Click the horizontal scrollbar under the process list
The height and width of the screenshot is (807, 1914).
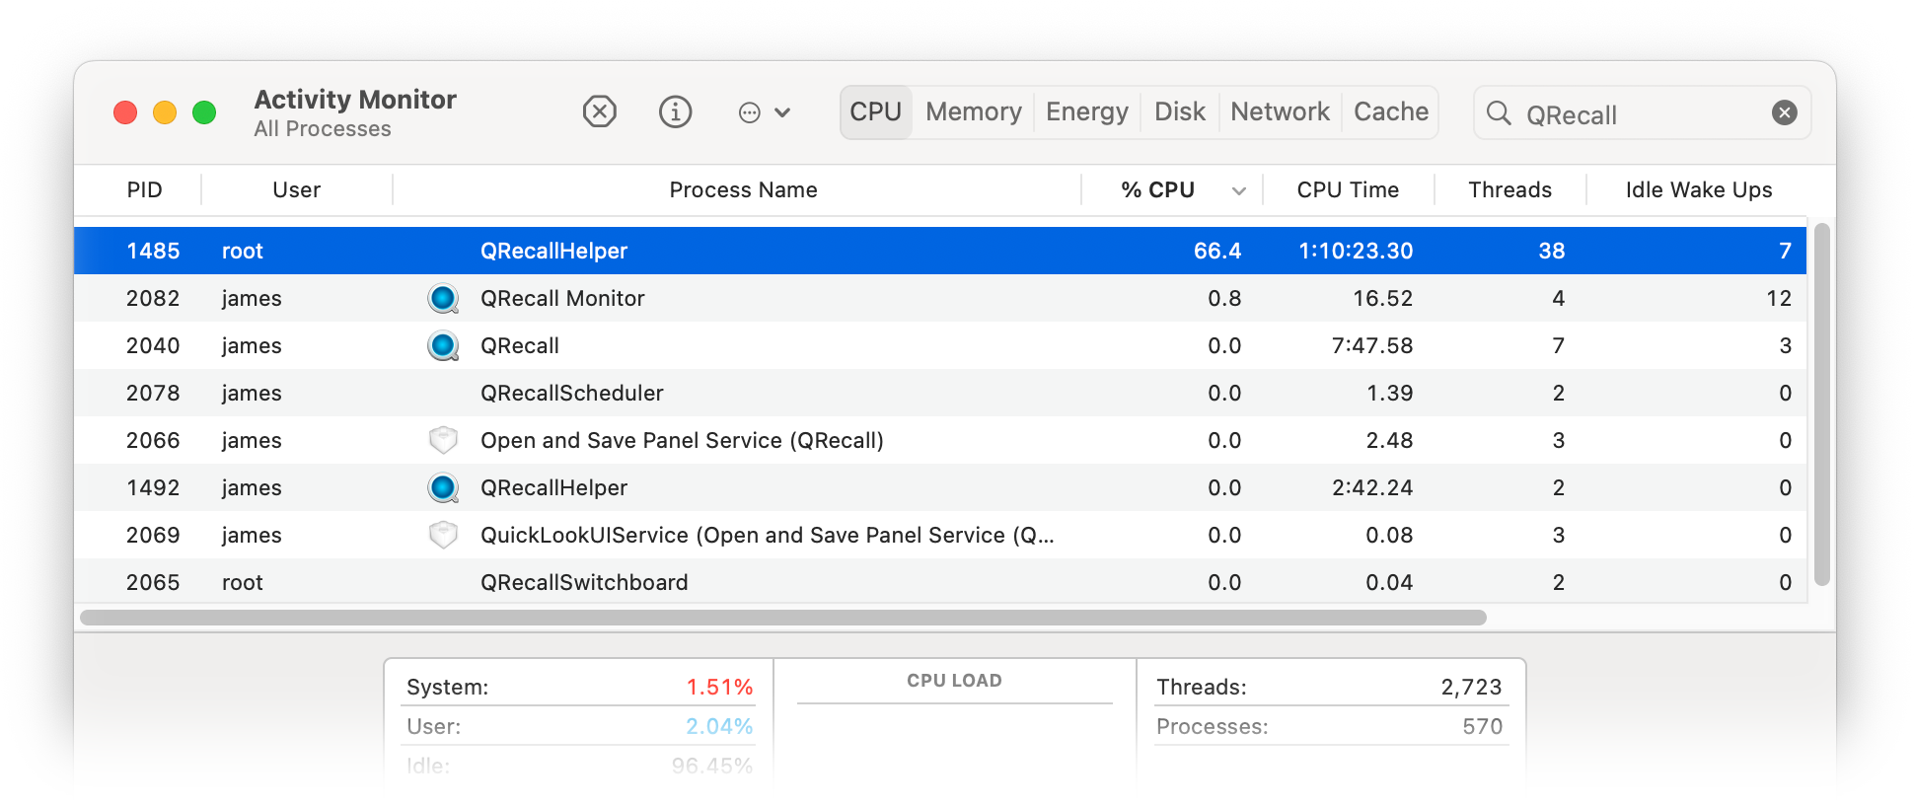click(x=783, y=618)
